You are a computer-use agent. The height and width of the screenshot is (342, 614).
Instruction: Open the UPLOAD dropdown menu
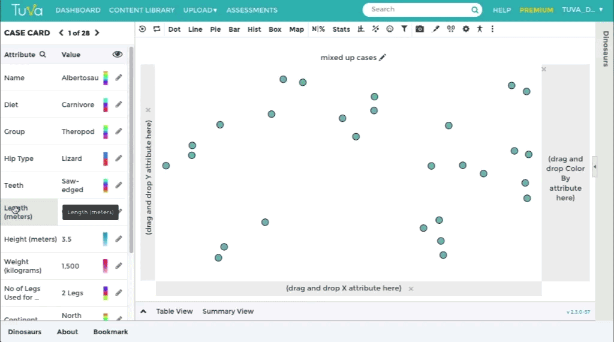(x=200, y=10)
